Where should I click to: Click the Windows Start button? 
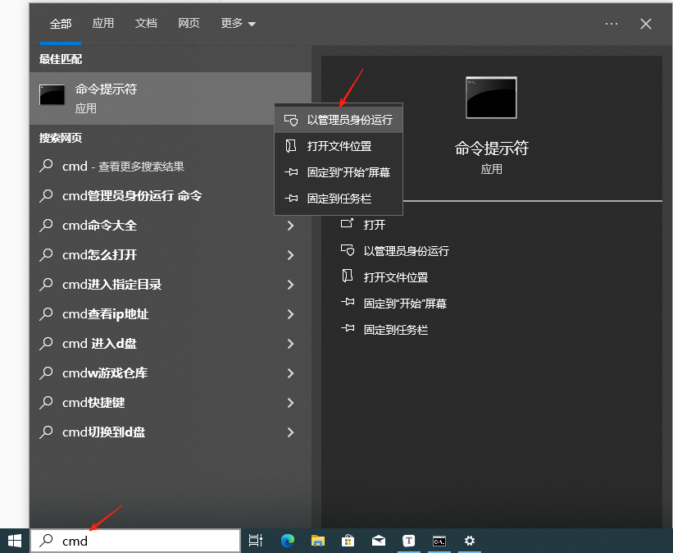(15, 540)
